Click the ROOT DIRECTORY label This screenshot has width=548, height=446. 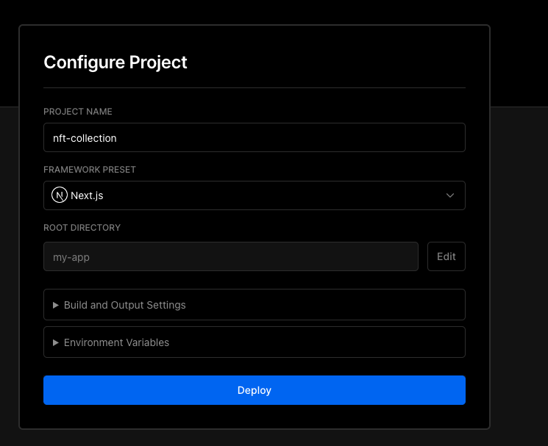click(x=82, y=228)
